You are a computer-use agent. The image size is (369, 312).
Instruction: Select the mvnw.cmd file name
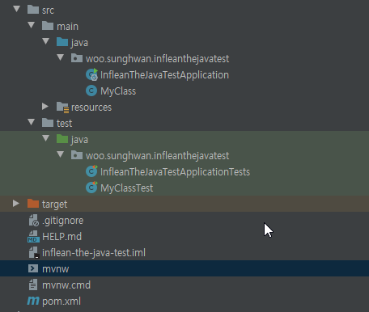tap(66, 285)
